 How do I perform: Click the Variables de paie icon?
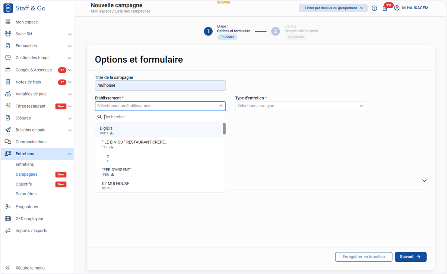(x=8, y=94)
